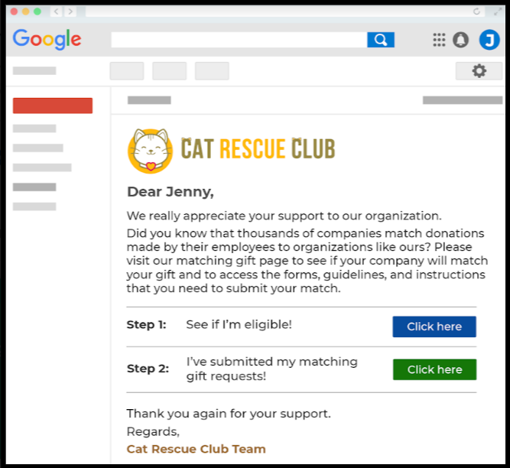Click the Cat Rescue Club Team signature

coord(197,449)
